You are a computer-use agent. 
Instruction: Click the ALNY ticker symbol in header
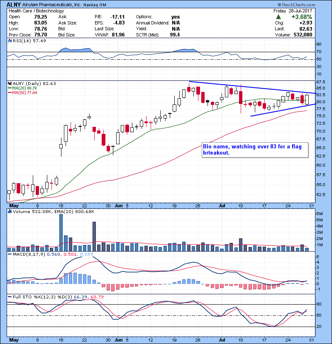pyautogui.click(x=14, y=5)
